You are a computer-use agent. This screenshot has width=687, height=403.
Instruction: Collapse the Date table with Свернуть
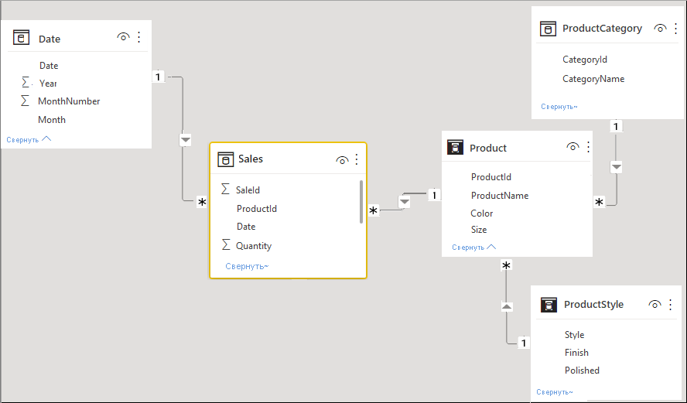(29, 140)
